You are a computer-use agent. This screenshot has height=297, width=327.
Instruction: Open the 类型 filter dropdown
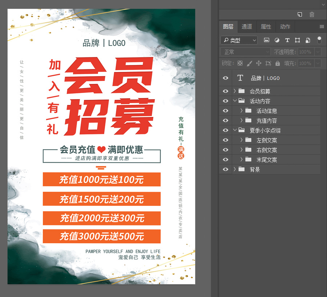click(239, 40)
